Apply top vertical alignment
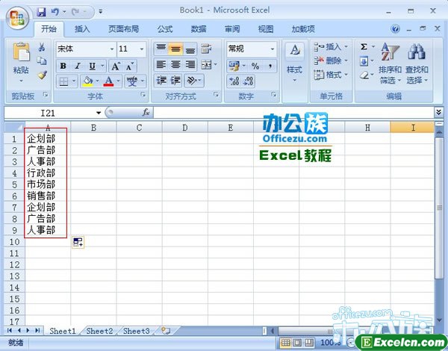 click(x=161, y=49)
